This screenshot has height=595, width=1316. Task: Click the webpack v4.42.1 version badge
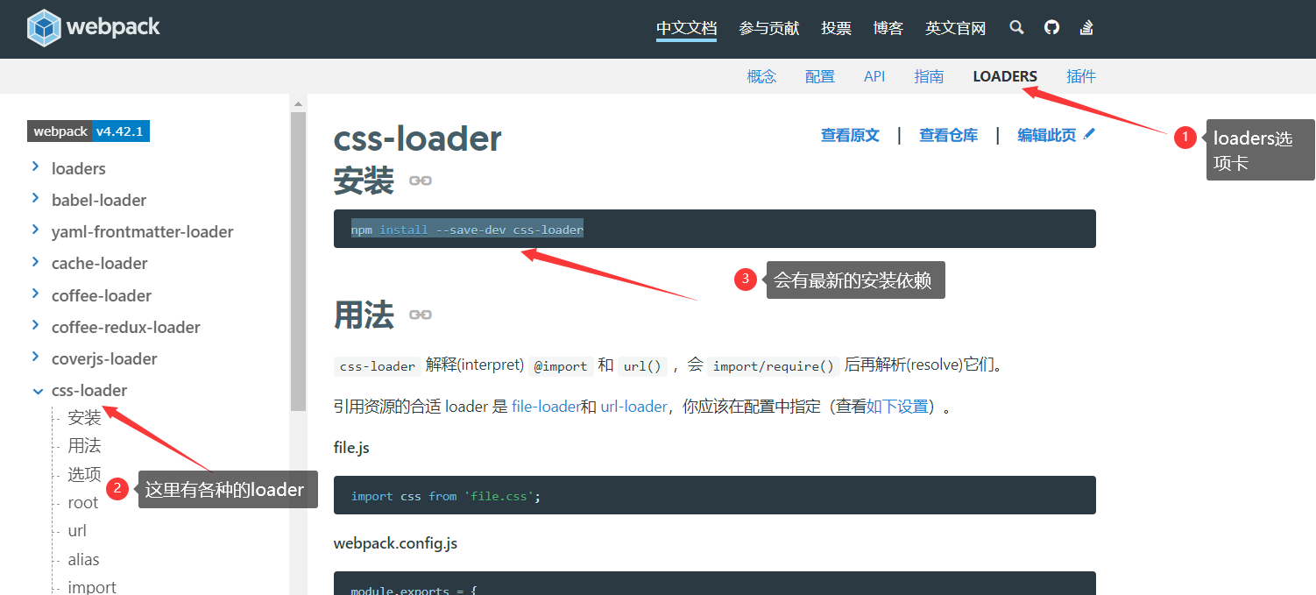coord(88,131)
